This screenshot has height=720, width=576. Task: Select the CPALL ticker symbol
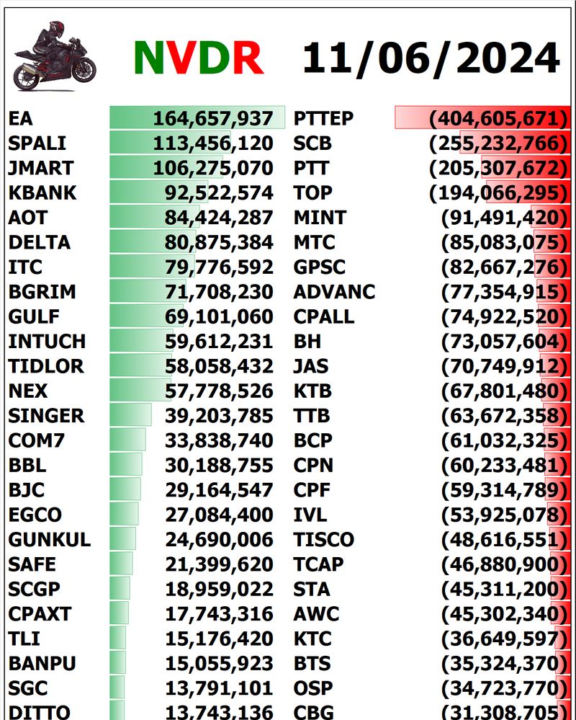pos(324,316)
